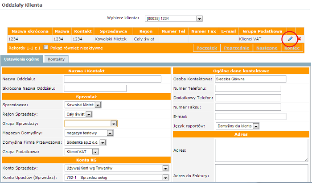Open the Sprzedawca dropdown

point(83,105)
